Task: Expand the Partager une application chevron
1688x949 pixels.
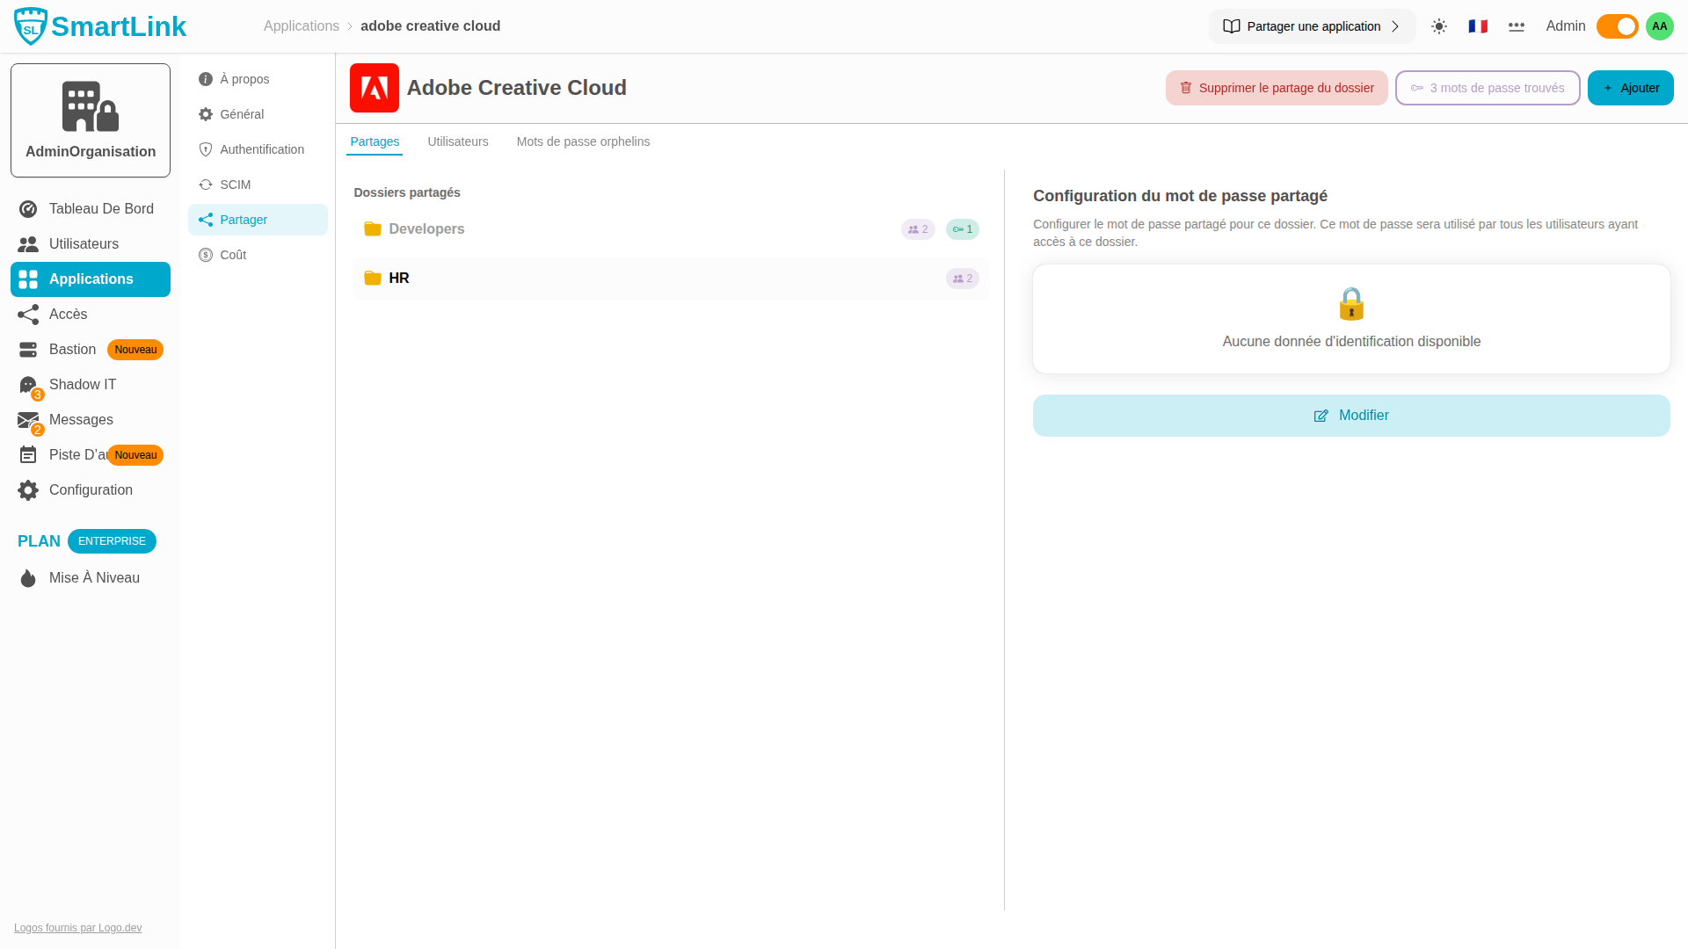Action: (x=1397, y=26)
